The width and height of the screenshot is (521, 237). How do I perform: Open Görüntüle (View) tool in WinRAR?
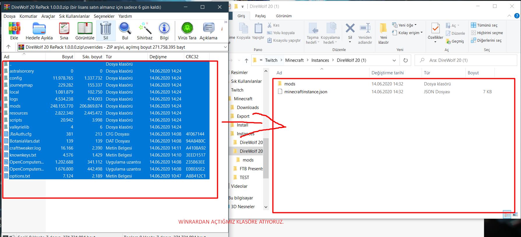click(x=85, y=31)
